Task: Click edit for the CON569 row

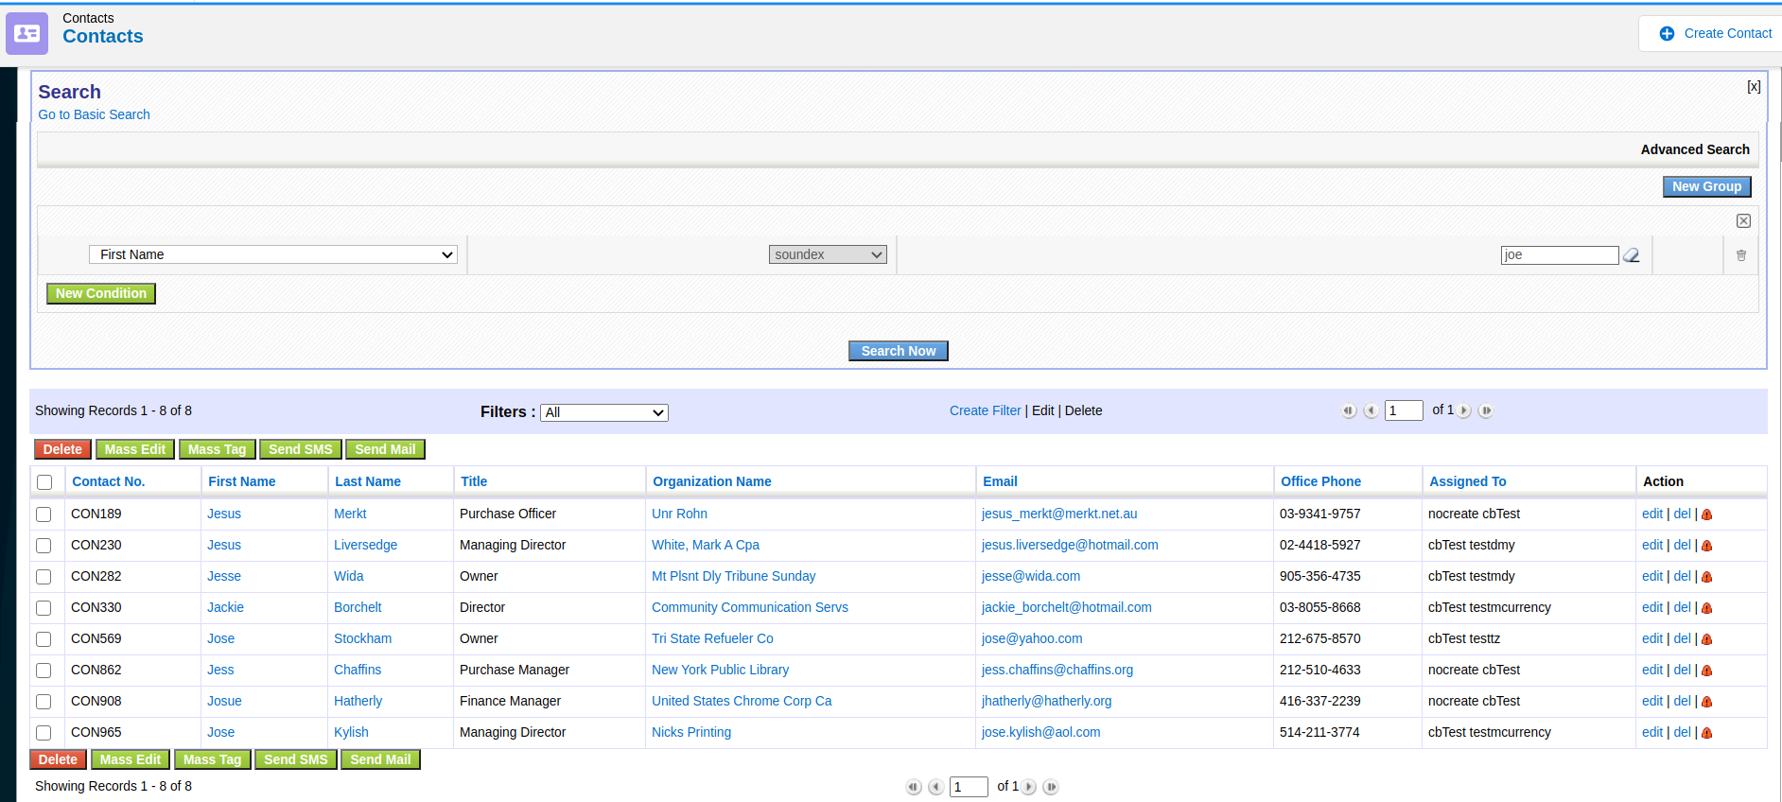Action: point(1652,638)
